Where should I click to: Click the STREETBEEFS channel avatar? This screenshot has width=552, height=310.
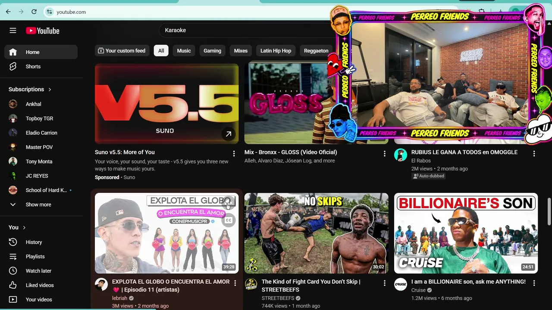tap(251, 285)
